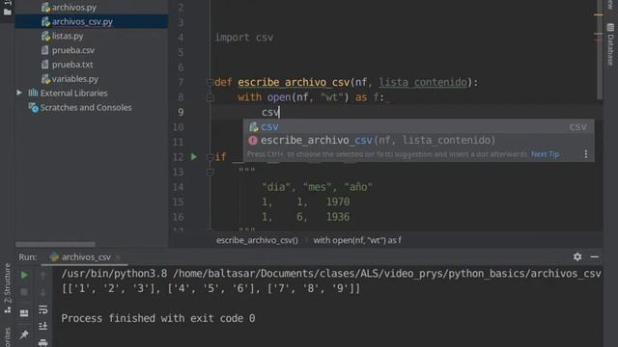
Task: Toggle scroll to end of console
Action: pos(42,326)
